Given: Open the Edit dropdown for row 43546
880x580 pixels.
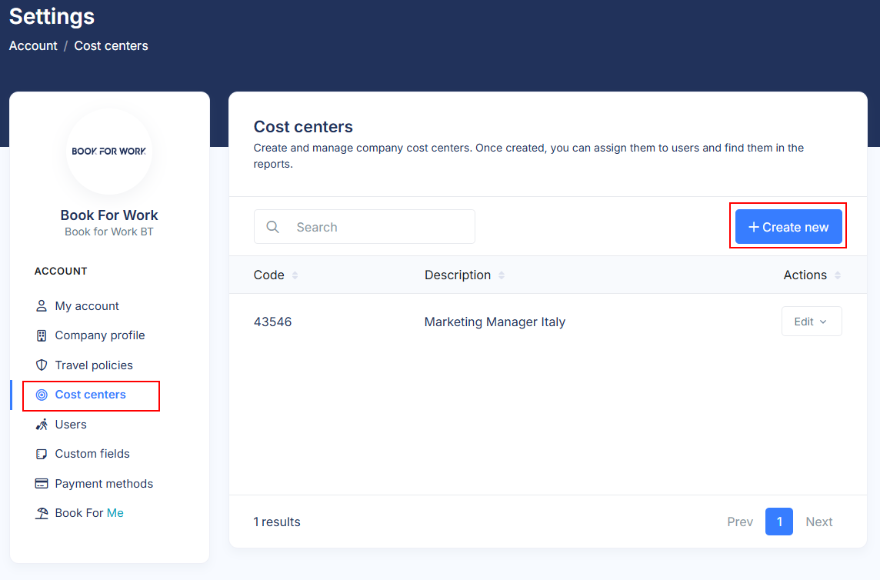Looking at the screenshot, I should pyautogui.click(x=812, y=322).
